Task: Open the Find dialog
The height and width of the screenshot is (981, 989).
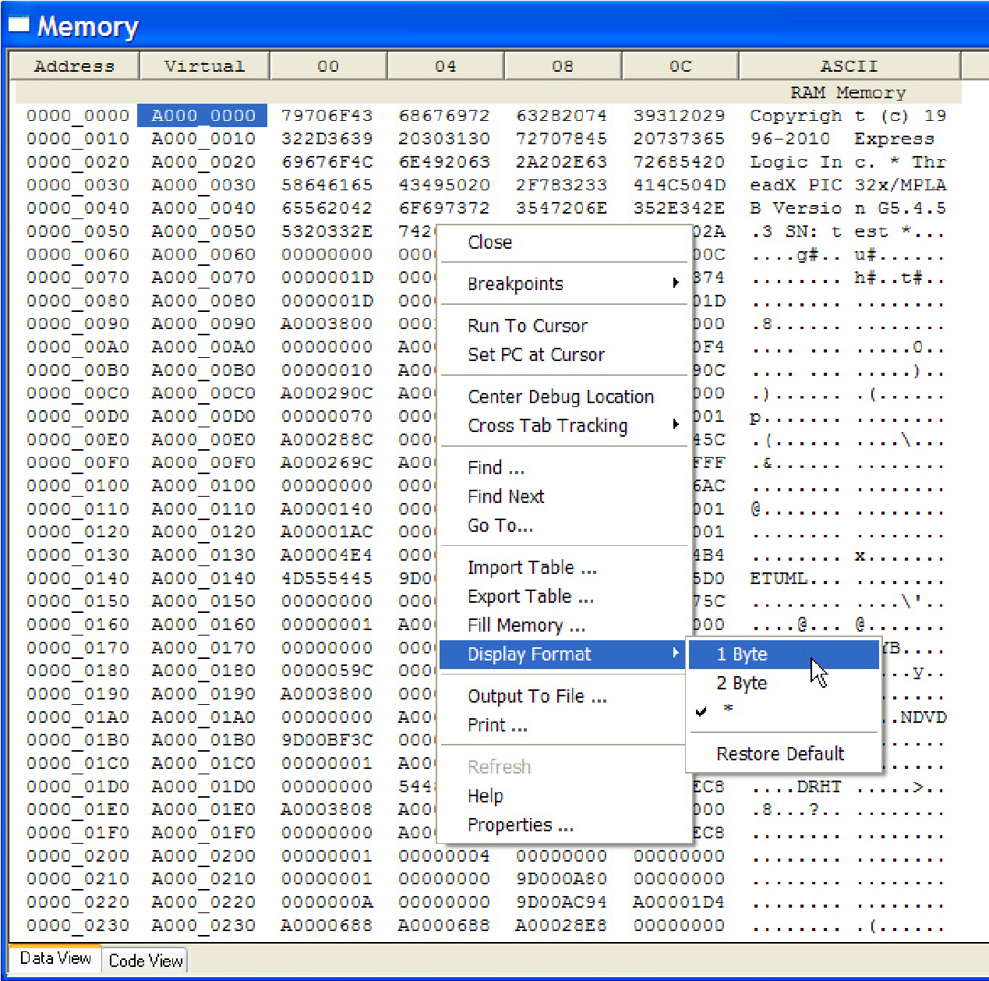Action: (x=495, y=466)
